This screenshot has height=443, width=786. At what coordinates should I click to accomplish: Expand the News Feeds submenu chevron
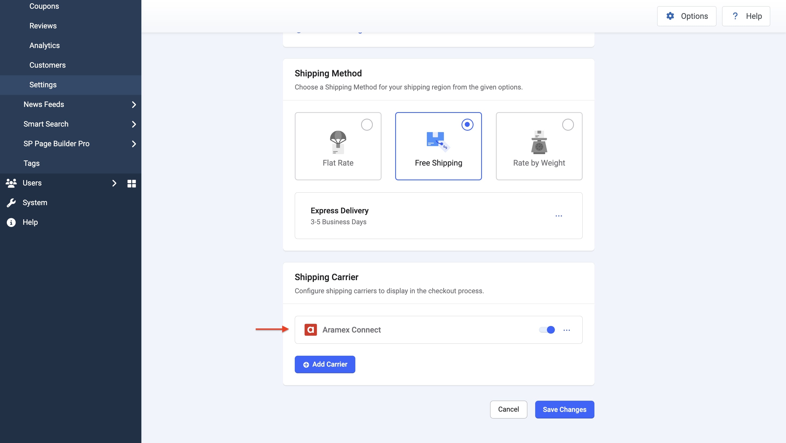pos(134,104)
